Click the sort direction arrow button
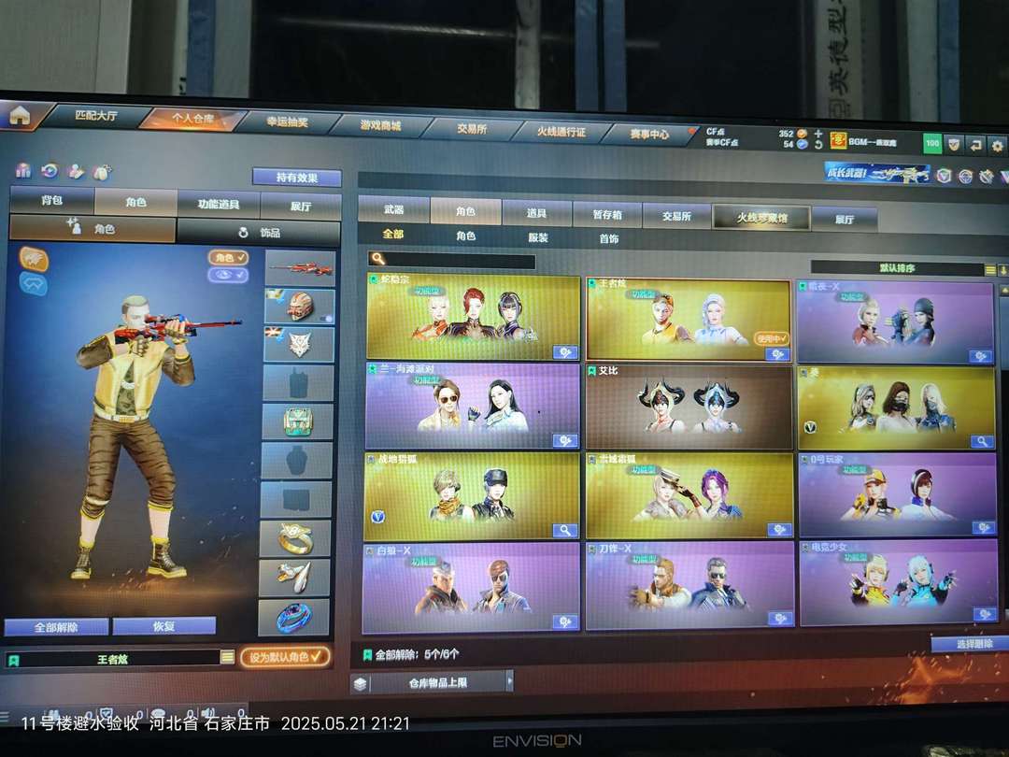Screen dimensions: 1009x757 [x=1002, y=271]
